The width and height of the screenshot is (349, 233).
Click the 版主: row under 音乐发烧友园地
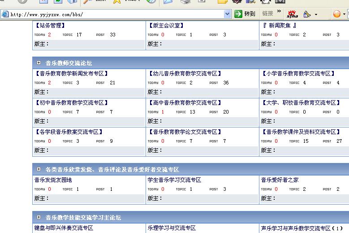[x=89, y=198]
